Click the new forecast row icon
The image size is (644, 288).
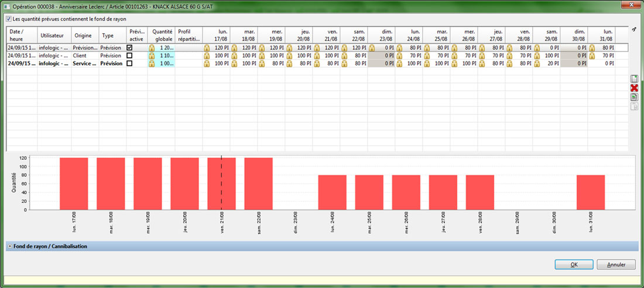634,79
